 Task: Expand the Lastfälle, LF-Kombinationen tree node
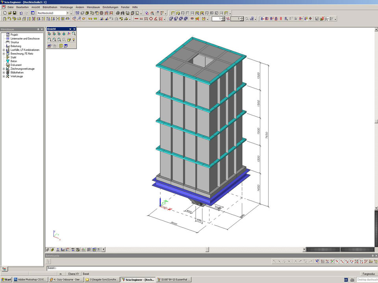pyautogui.click(x=4, y=50)
